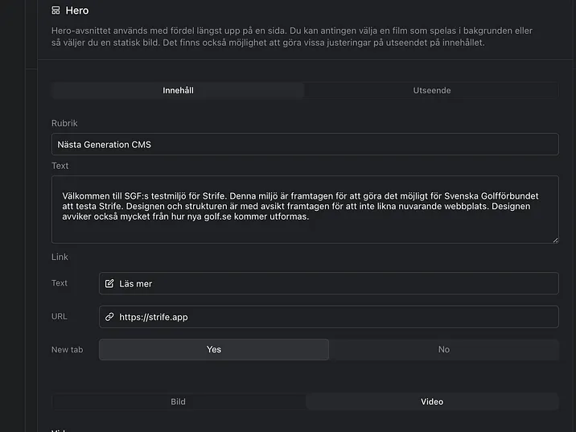Click the chain link icon in the URL field
Viewport: 576px width, 432px height.
109,318
